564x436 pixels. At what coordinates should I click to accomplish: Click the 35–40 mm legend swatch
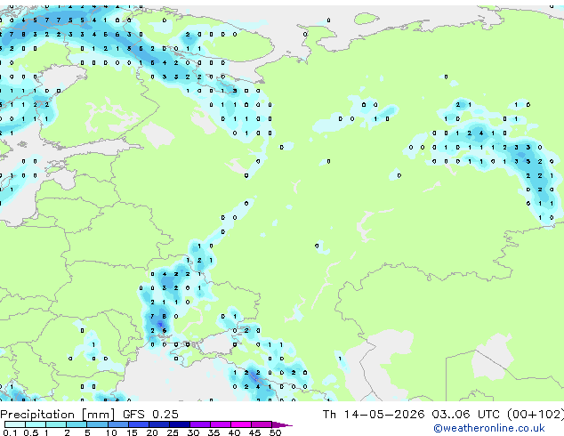tap(220, 424)
